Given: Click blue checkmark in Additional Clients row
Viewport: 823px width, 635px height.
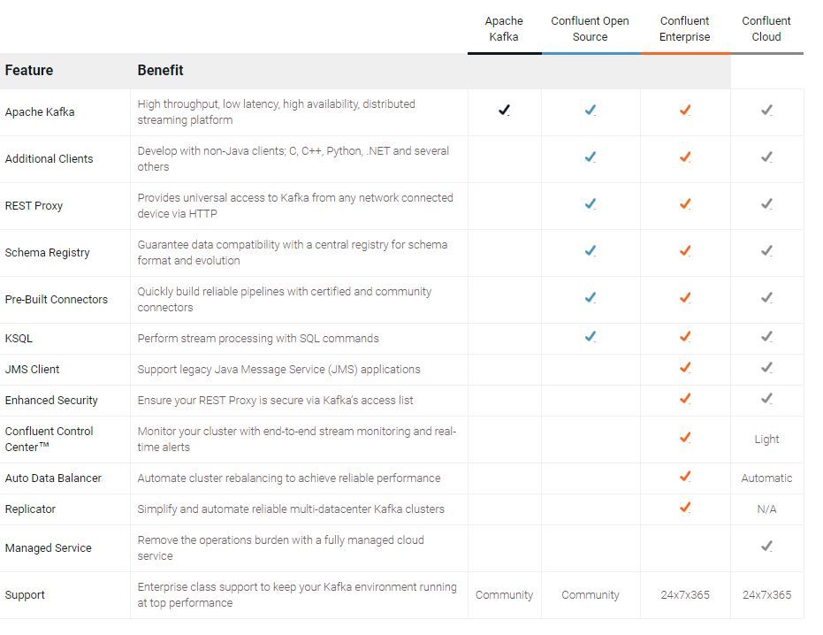Looking at the screenshot, I should [590, 157].
